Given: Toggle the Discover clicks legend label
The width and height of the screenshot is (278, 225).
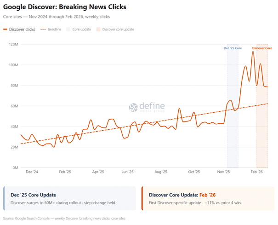Looking at the screenshot, I should click(22, 29).
